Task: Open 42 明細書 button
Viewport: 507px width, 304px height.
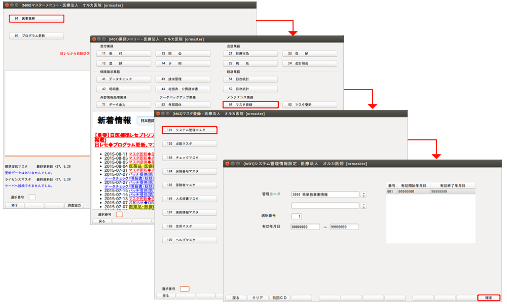Action: [x=124, y=89]
